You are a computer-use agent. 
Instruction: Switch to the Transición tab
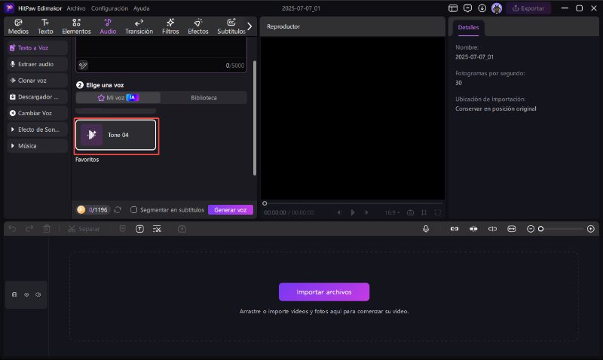(139, 26)
